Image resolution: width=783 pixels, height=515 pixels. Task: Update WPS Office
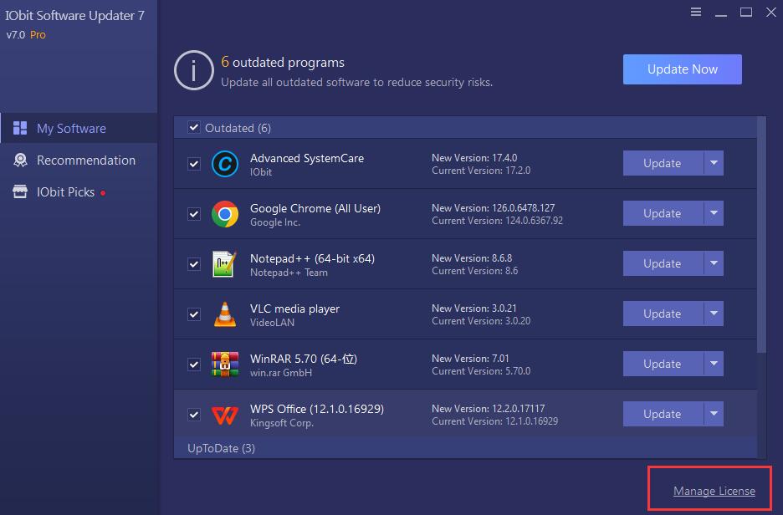coord(663,414)
